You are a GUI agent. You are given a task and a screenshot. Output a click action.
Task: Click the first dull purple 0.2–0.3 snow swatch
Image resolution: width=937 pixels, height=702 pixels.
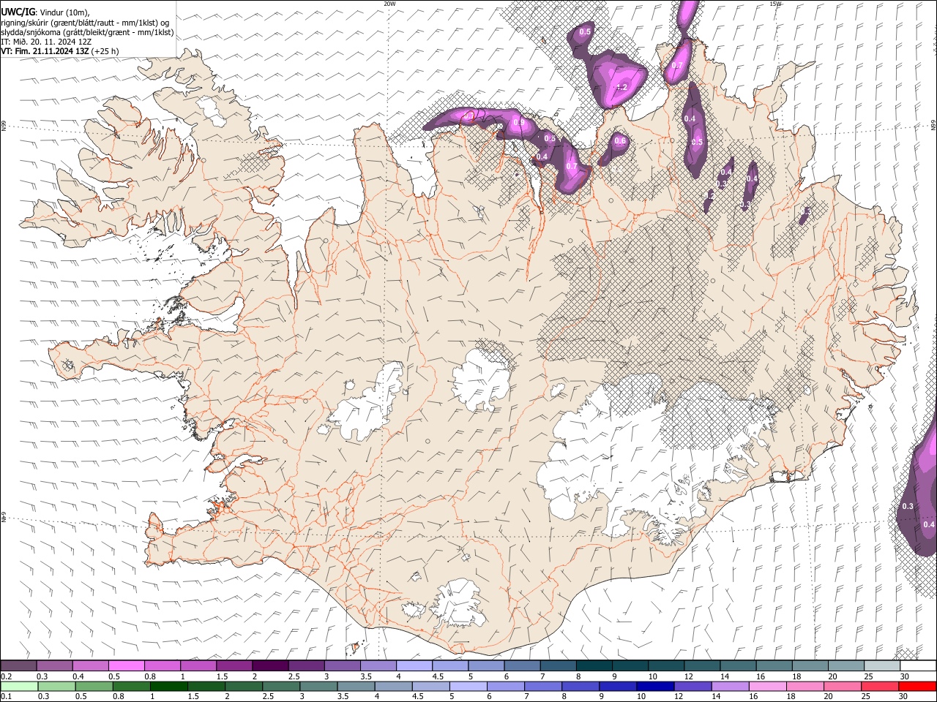click(18, 665)
